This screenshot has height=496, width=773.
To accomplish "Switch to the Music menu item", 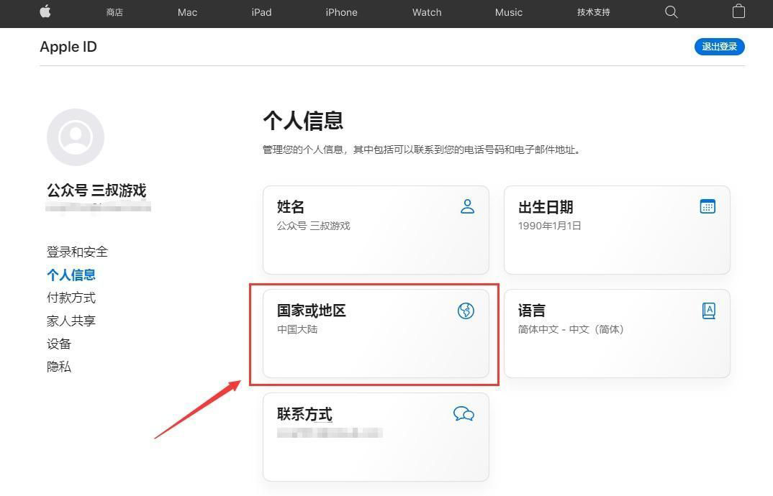I will [x=508, y=12].
